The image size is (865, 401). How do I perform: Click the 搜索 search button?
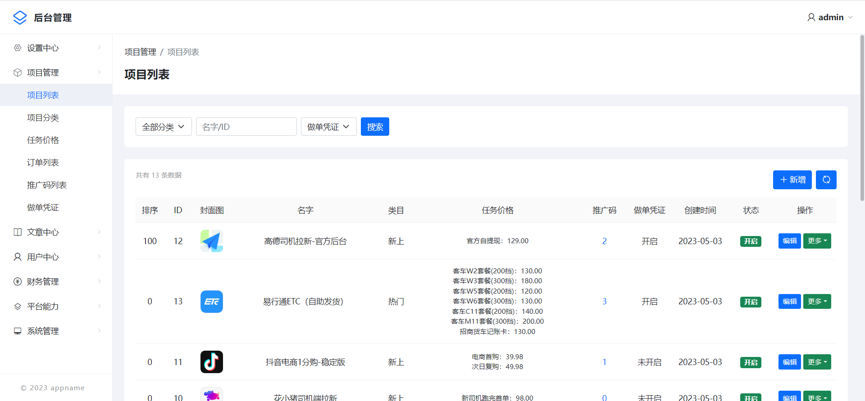click(x=375, y=127)
